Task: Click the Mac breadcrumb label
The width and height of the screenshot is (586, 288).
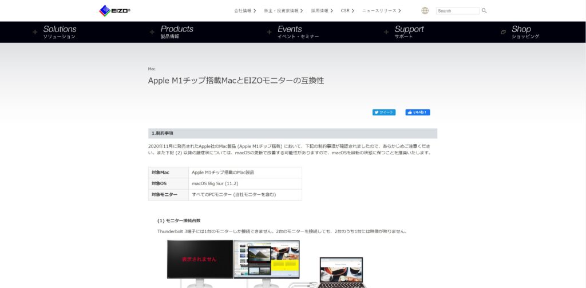Action: pyautogui.click(x=152, y=69)
